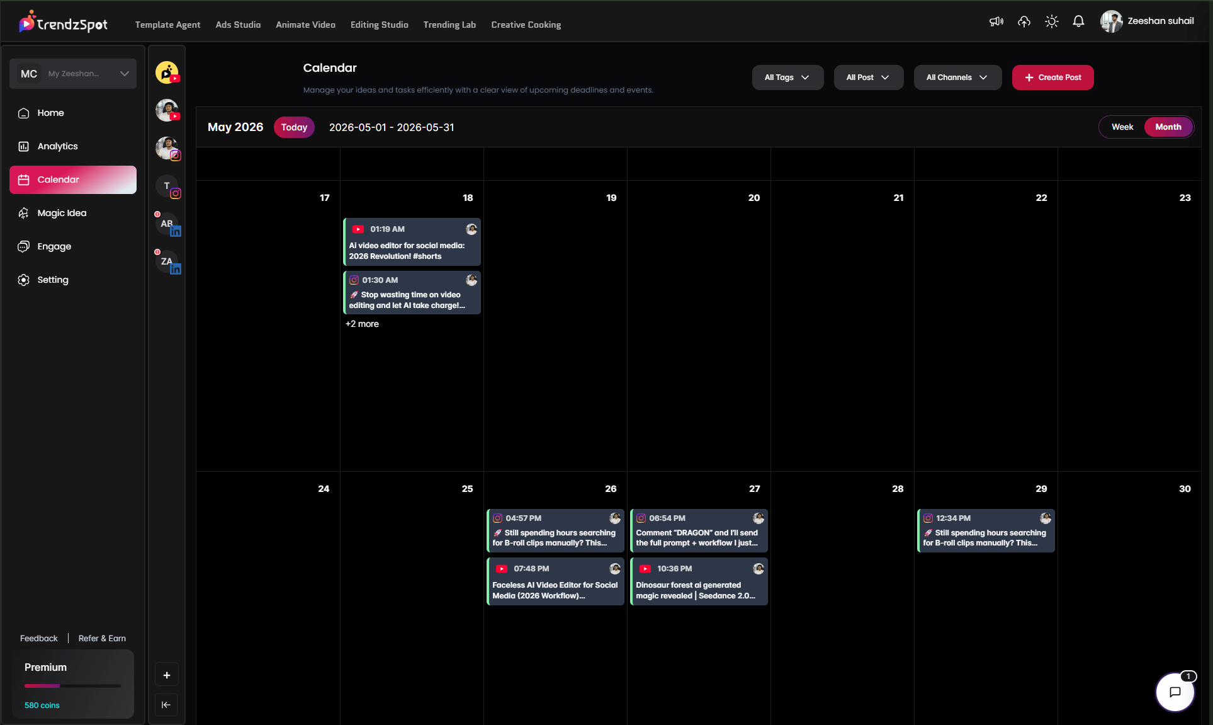
Task: Open Engage section
Action: pyautogui.click(x=73, y=246)
